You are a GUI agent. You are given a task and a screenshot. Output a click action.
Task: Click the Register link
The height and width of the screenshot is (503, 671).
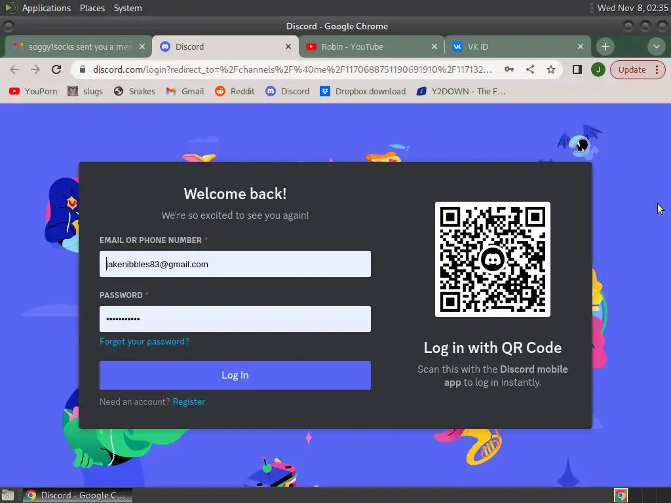pos(189,401)
